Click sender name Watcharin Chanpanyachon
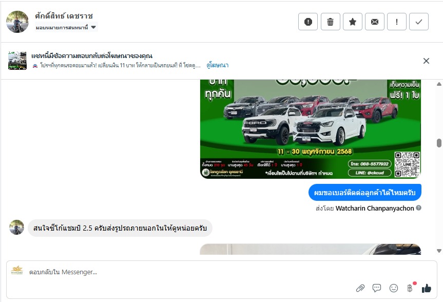 point(375,209)
